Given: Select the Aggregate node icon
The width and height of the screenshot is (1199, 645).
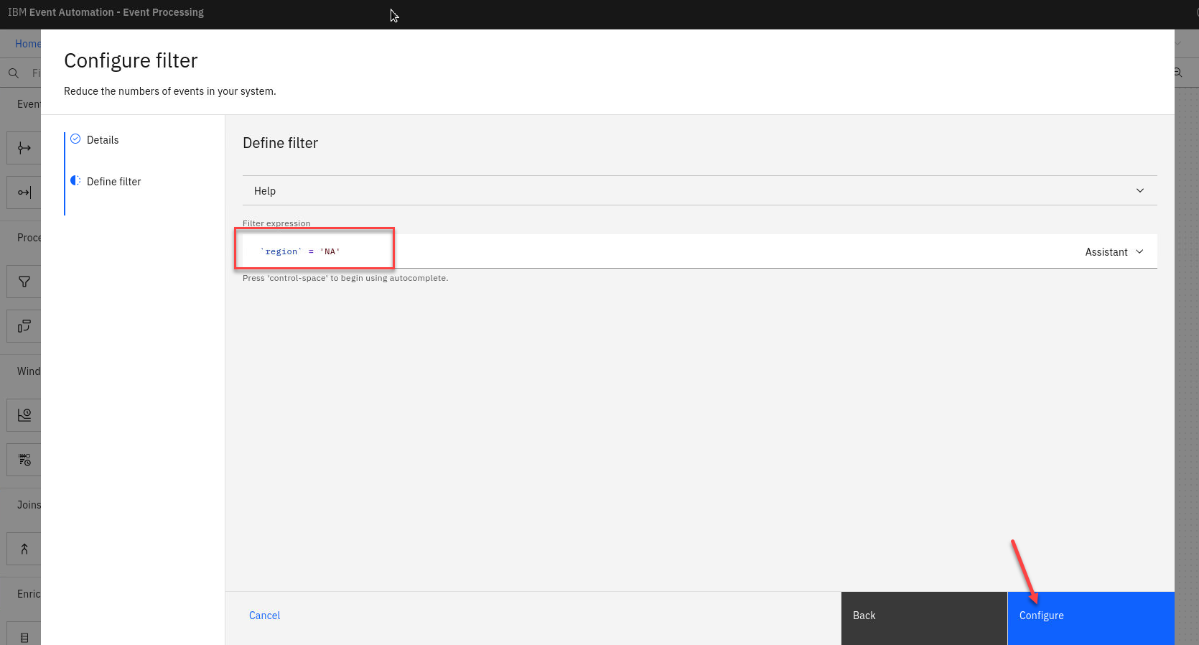Looking at the screenshot, I should click(x=24, y=415).
